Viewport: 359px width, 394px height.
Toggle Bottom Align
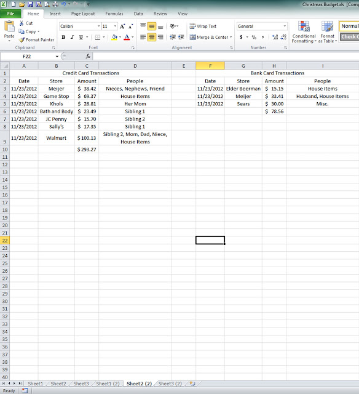click(x=160, y=26)
